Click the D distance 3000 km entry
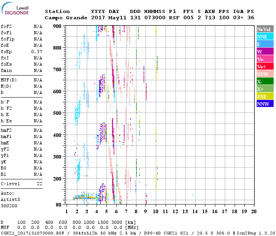 point(117,222)
